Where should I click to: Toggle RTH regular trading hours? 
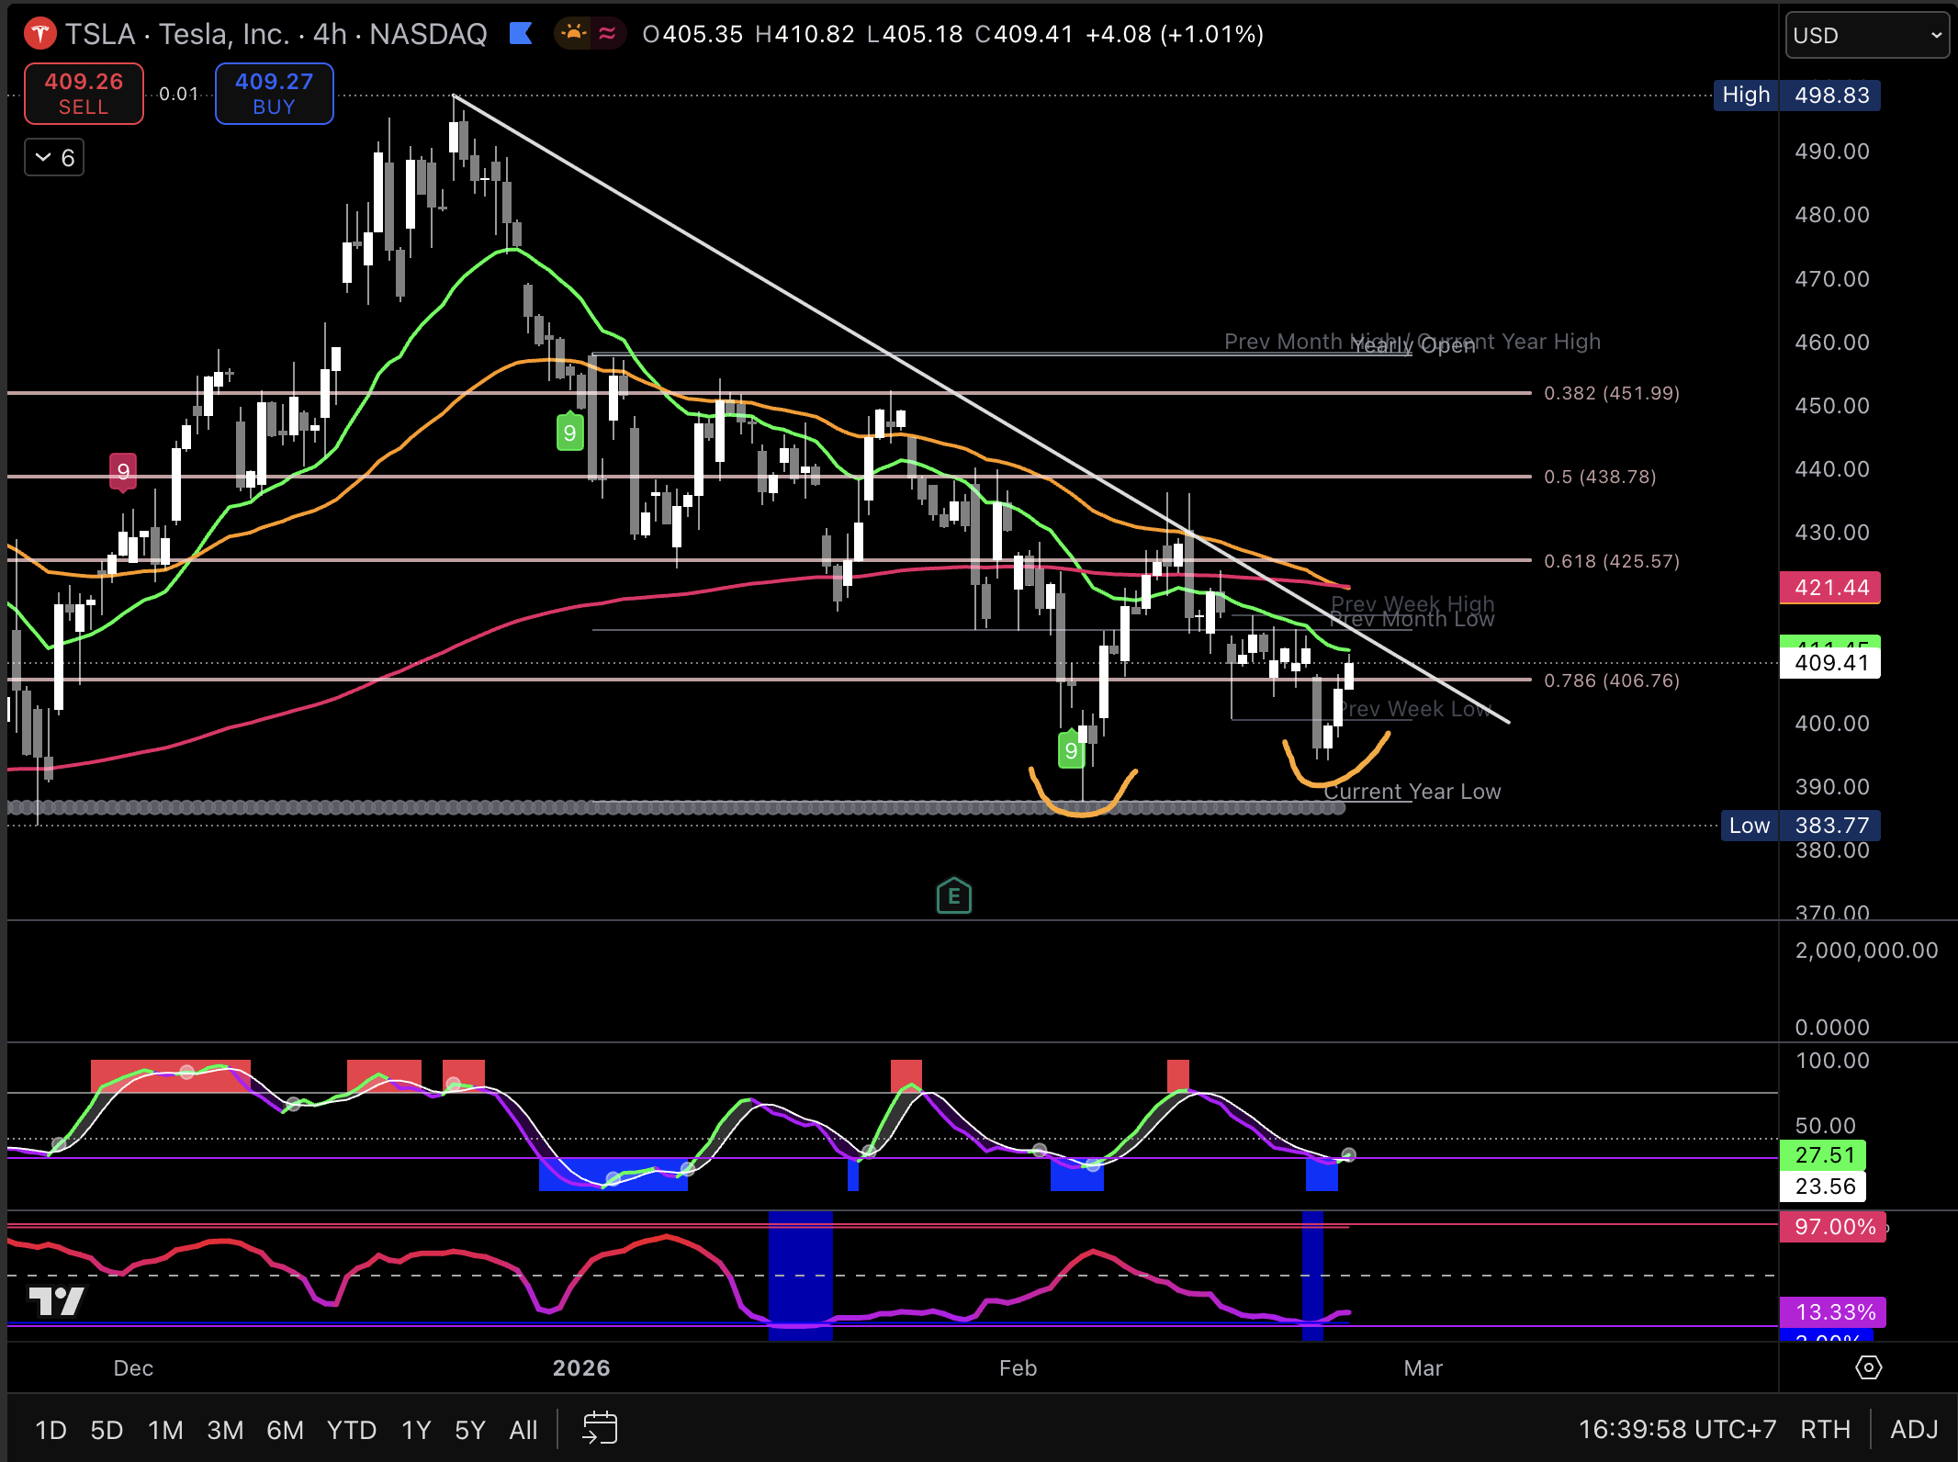click(1825, 1430)
